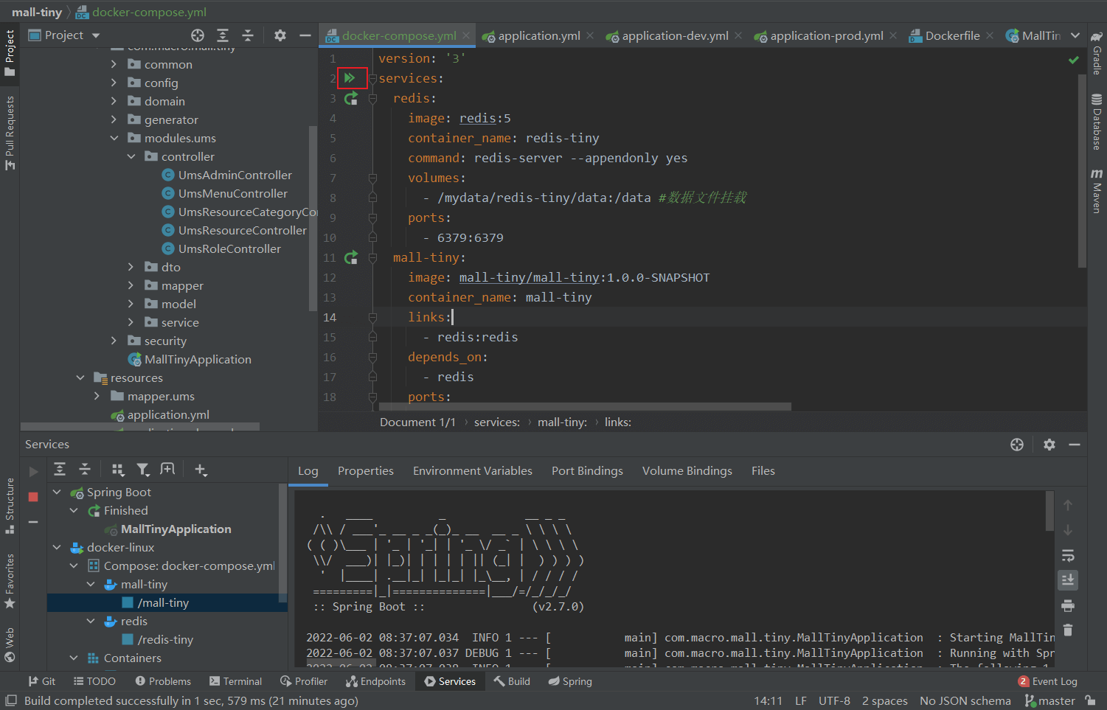Click log panel vertical scrollbar

(1049, 511)
